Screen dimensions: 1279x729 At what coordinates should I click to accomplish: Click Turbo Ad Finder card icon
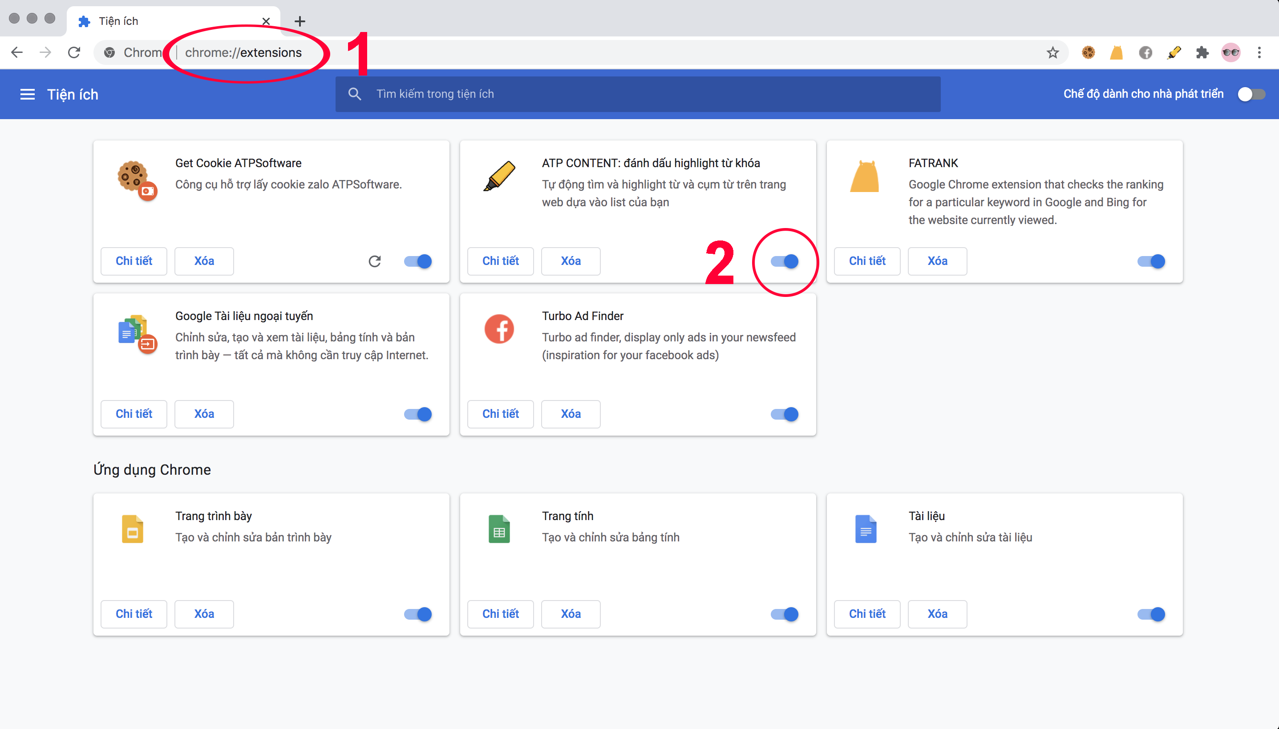pyautogui.click(x=499, y=329)
